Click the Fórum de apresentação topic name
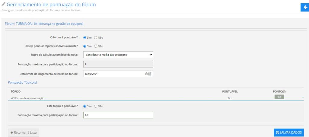309x137 pixels. [x=29, y=98]
